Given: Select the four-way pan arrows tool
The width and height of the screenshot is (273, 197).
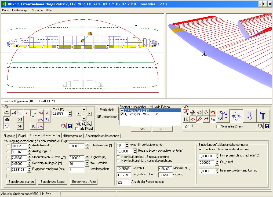Looking at the screenshot, I should point(236,116).
